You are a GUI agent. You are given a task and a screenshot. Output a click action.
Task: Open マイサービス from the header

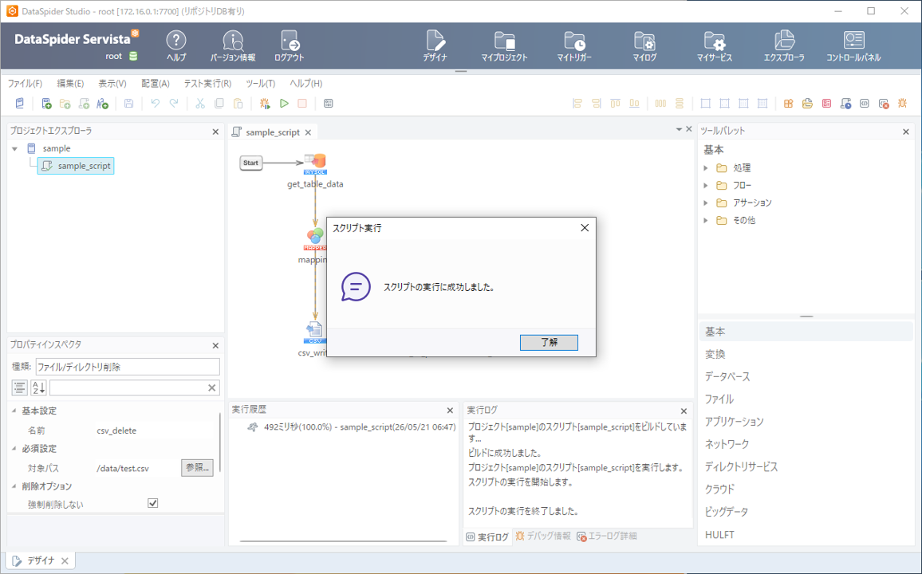pyautogui.click(x=715, y=45)
